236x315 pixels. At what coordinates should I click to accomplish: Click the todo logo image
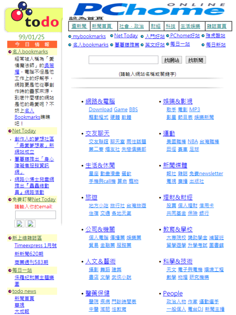[33, 17]
